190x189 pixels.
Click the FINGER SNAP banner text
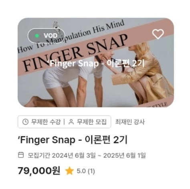tap(75, 53)
